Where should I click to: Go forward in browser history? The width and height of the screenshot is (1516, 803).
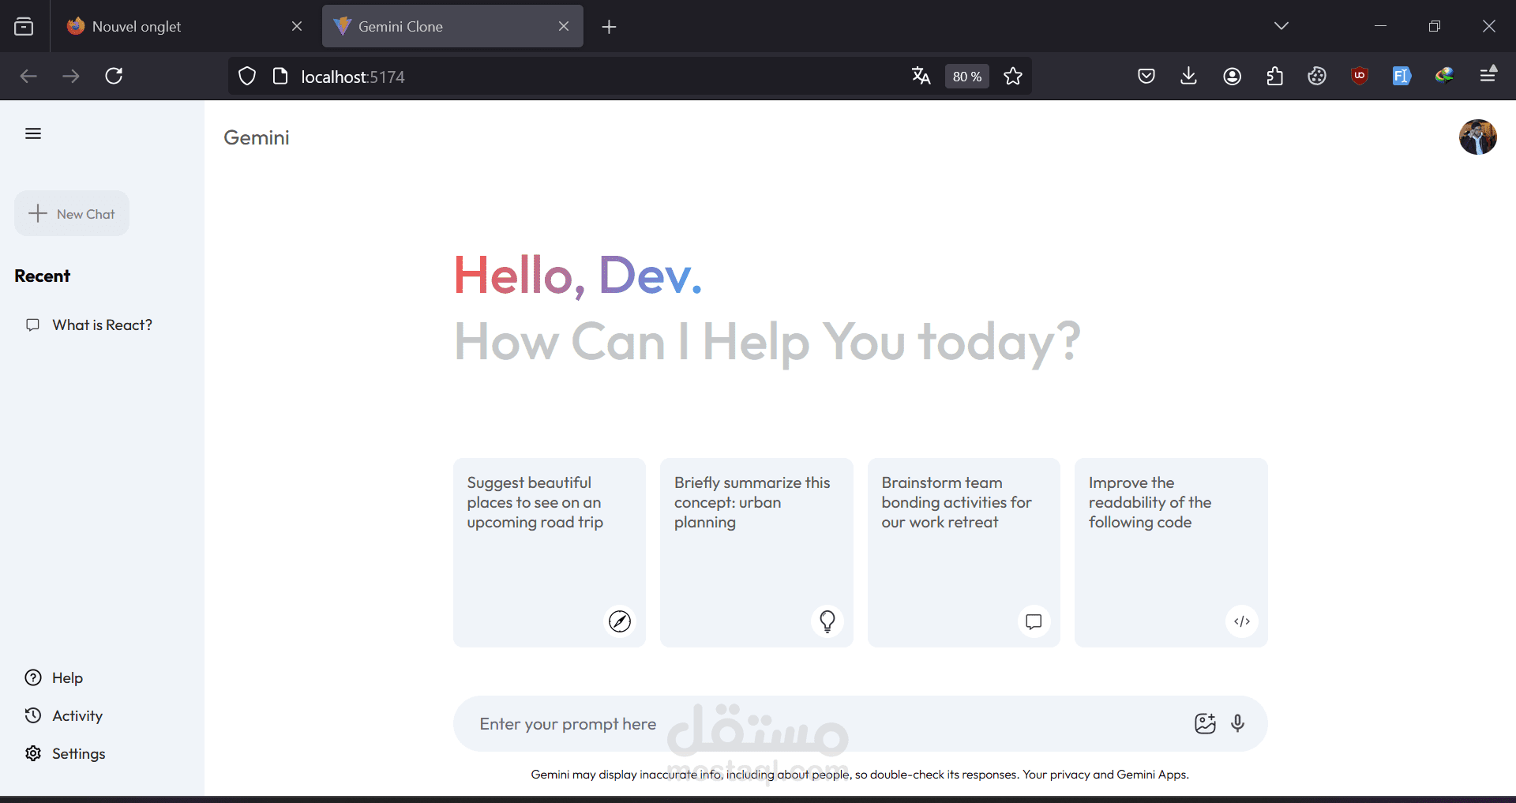(x=71, y=76)
